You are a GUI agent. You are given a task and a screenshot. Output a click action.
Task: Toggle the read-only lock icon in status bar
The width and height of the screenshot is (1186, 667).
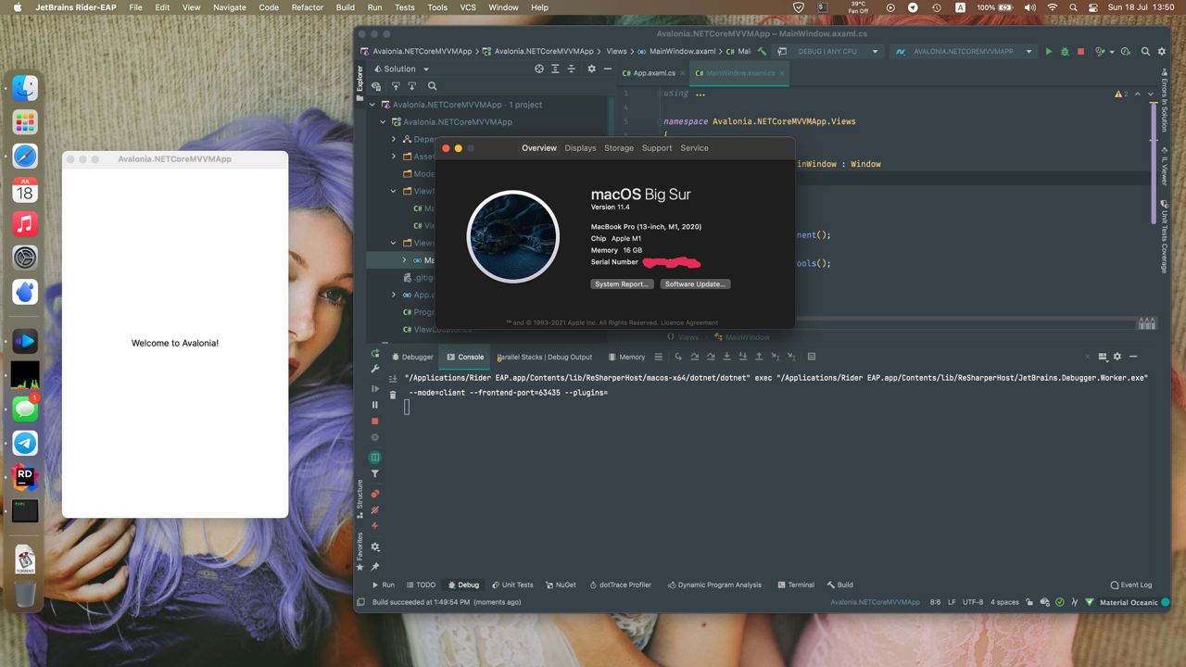point(1030,602)
